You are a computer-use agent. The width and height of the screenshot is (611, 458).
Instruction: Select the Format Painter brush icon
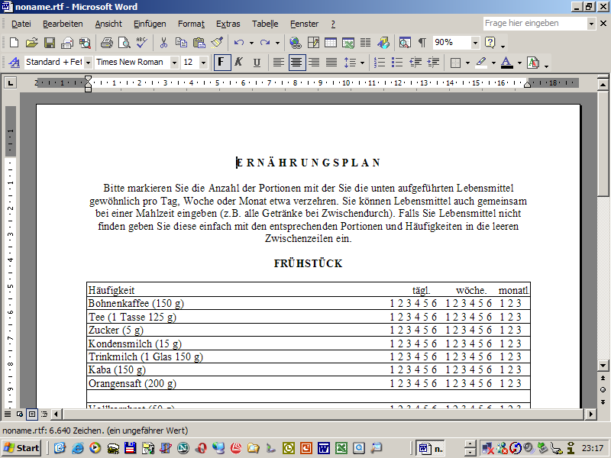[217, 43]
